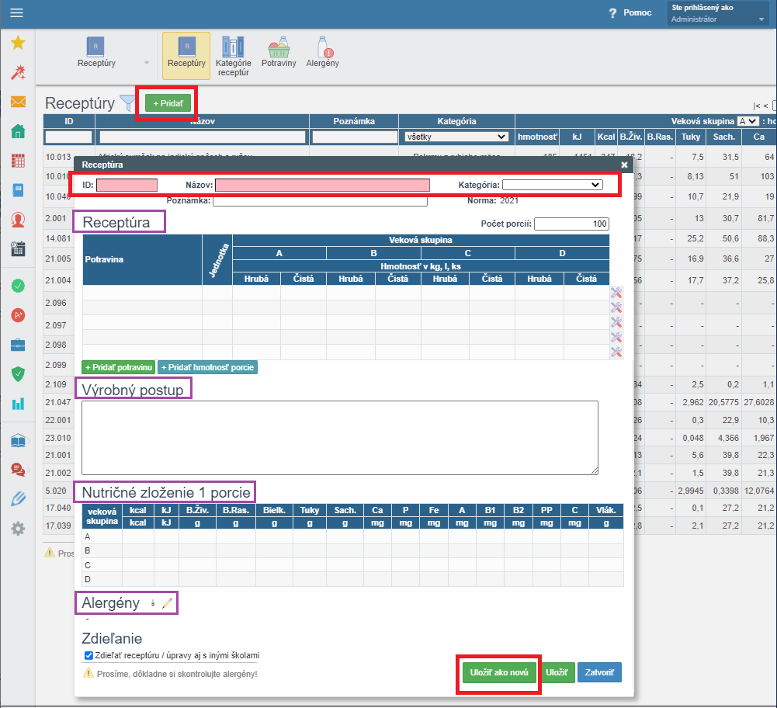Click the pencil edit icon next to Alergény
777x708 pixels.
tap(168, 603)
